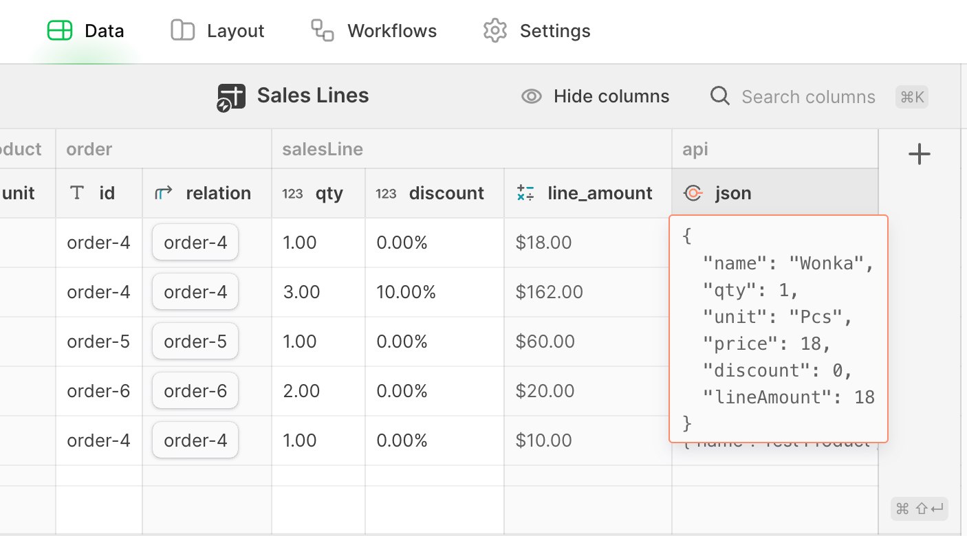This screenshot has width=967, height=536.
Task: Open the order-5 relation chip
Action: tap(195, 342)
